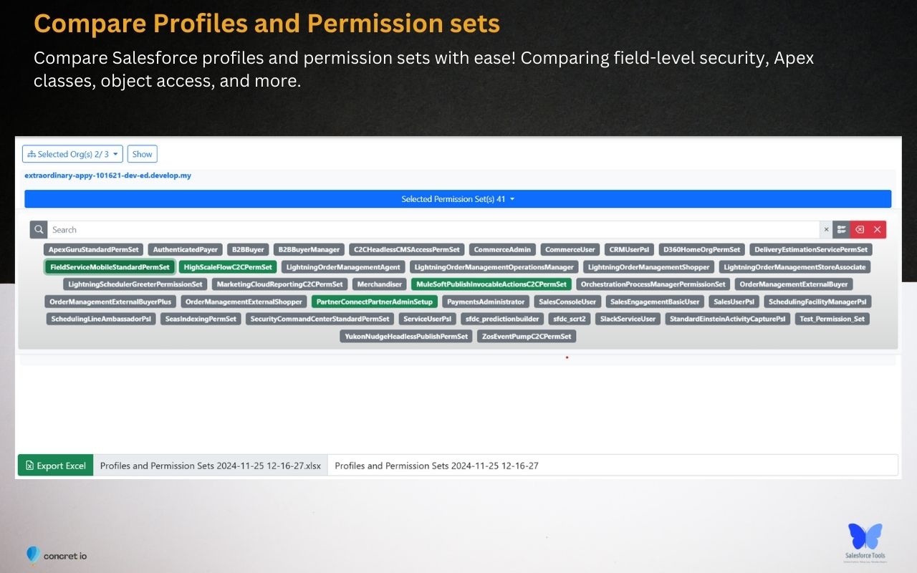Click the org hierarchy icon in Selected Orgs

(31, 153)
